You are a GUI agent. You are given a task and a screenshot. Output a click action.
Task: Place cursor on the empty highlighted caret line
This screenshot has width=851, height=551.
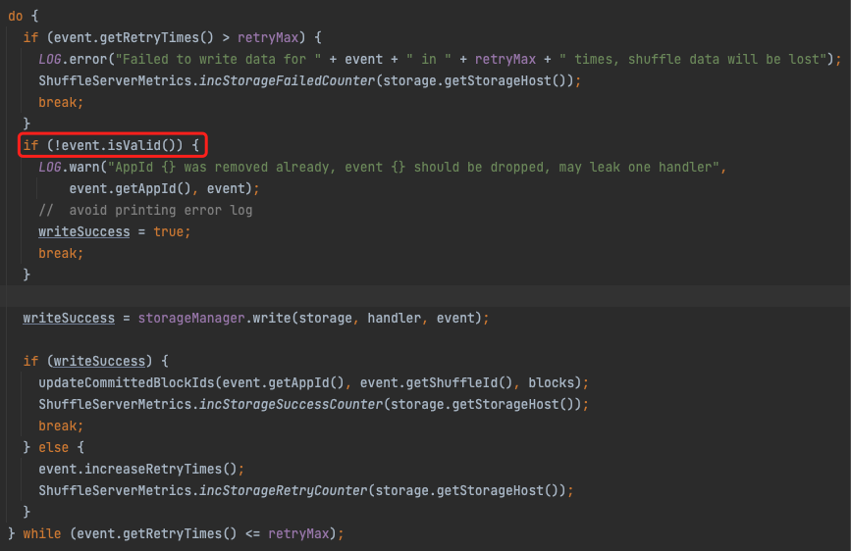[x=426, y=296]
